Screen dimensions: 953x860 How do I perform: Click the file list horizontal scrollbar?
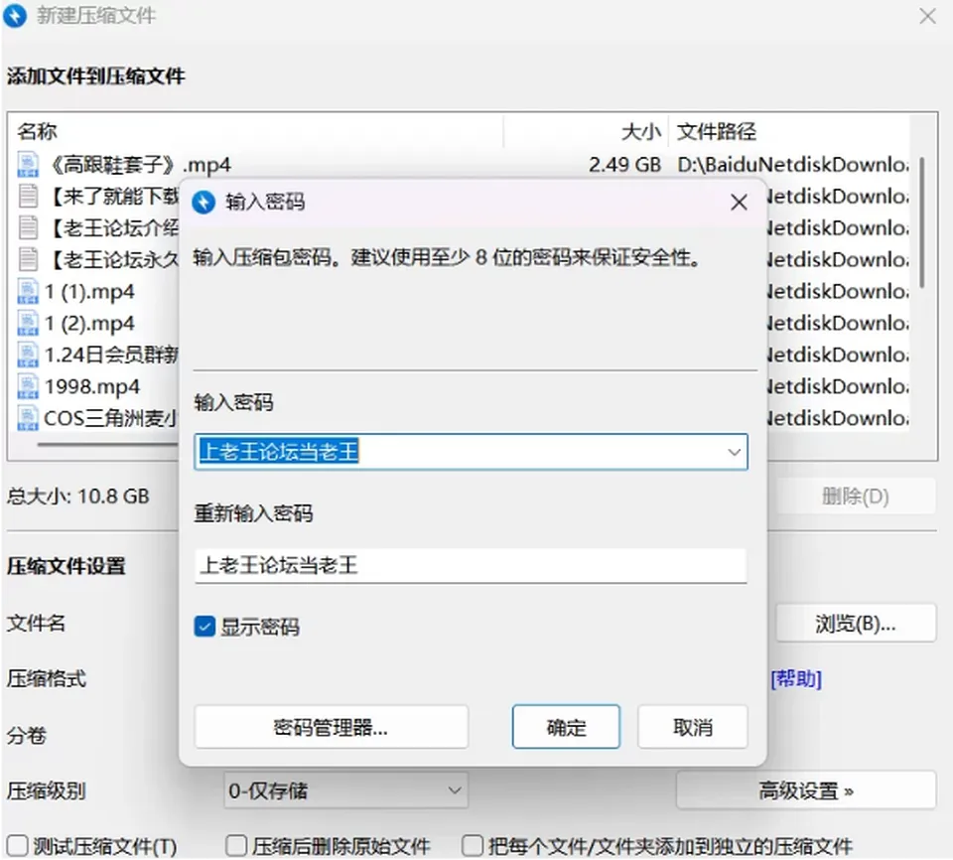pyautogui.click(x=107, y=445)
